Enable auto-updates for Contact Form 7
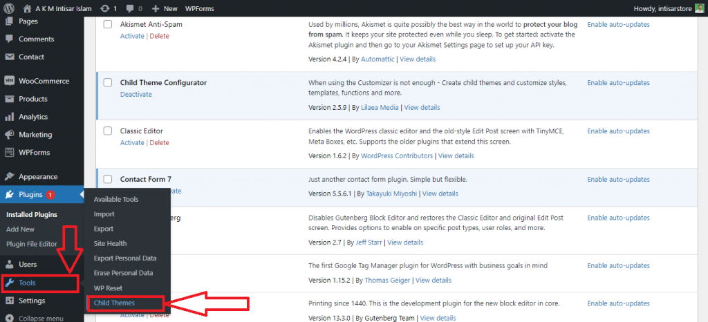Image resolution: width=708 pixels, height=322 pixels. coord(618,179)
